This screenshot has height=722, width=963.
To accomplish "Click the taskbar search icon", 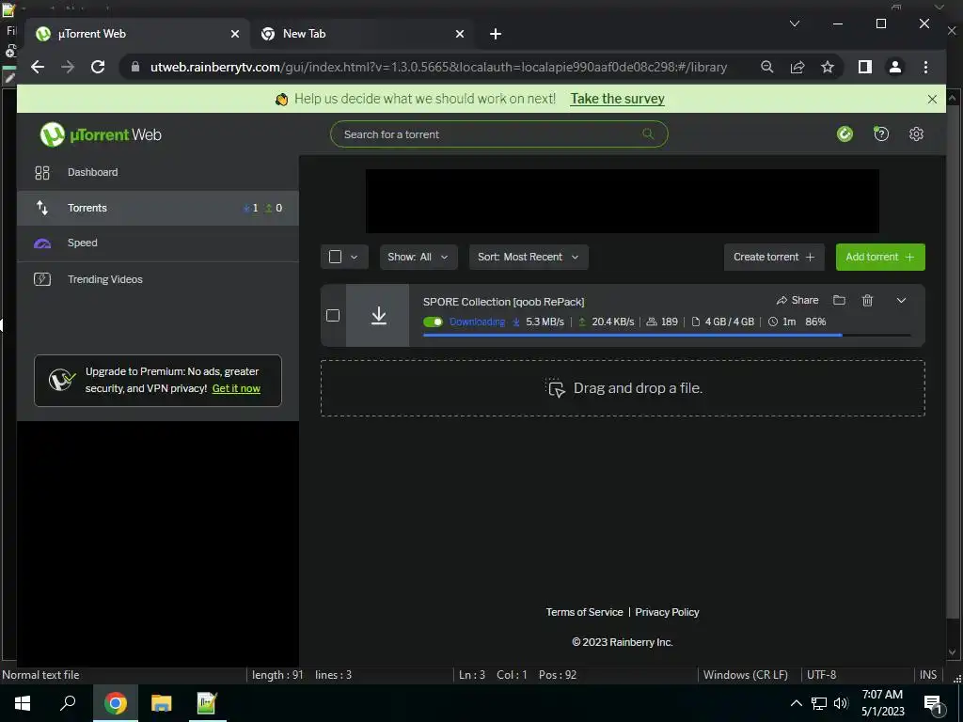I will [68, 703].
